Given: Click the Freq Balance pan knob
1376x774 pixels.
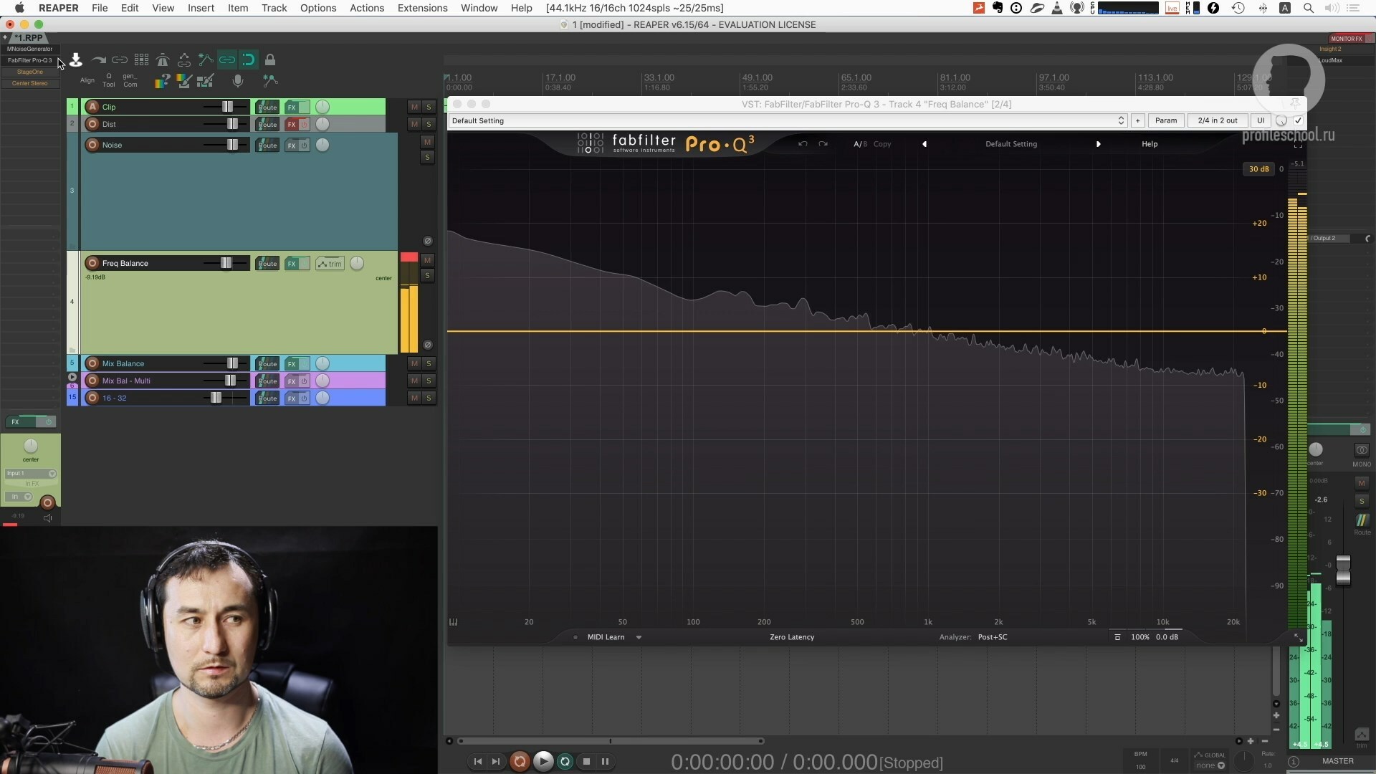Looking at the screenshot, I should pos(357,263).
